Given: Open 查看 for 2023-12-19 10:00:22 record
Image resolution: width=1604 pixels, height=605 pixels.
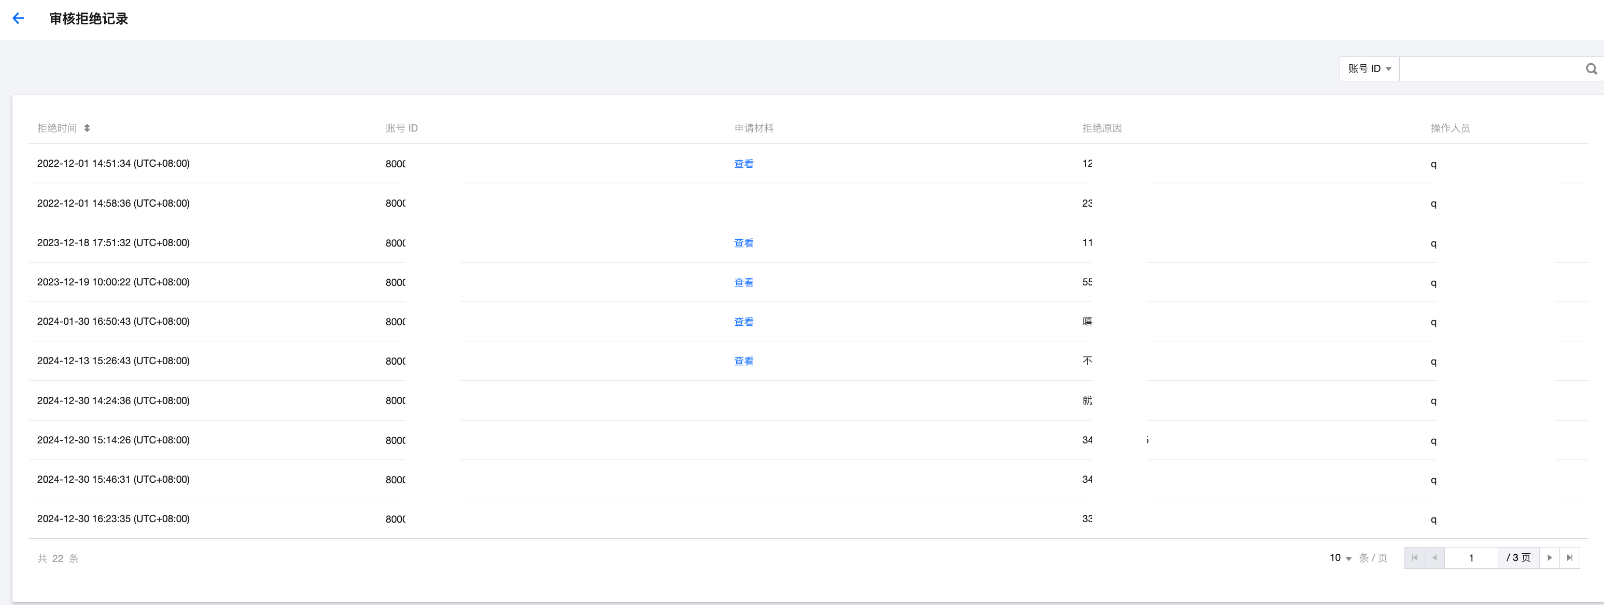Looking at the screenshot, I should (x=743, y=283).
